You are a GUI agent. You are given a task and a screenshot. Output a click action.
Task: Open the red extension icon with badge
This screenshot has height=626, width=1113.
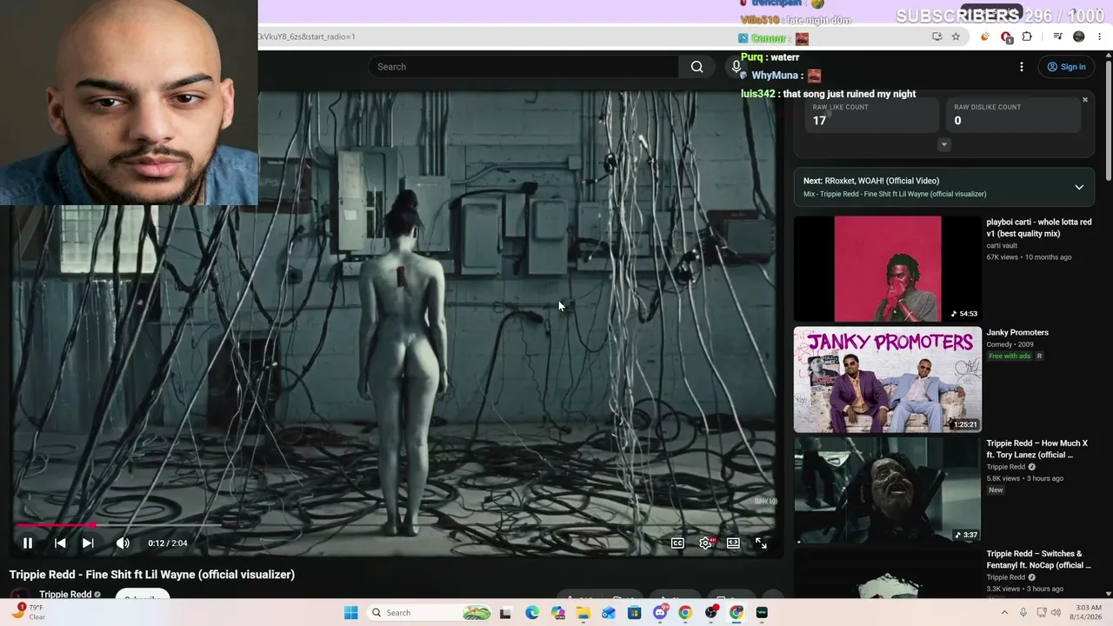(x=1006, y=37)
